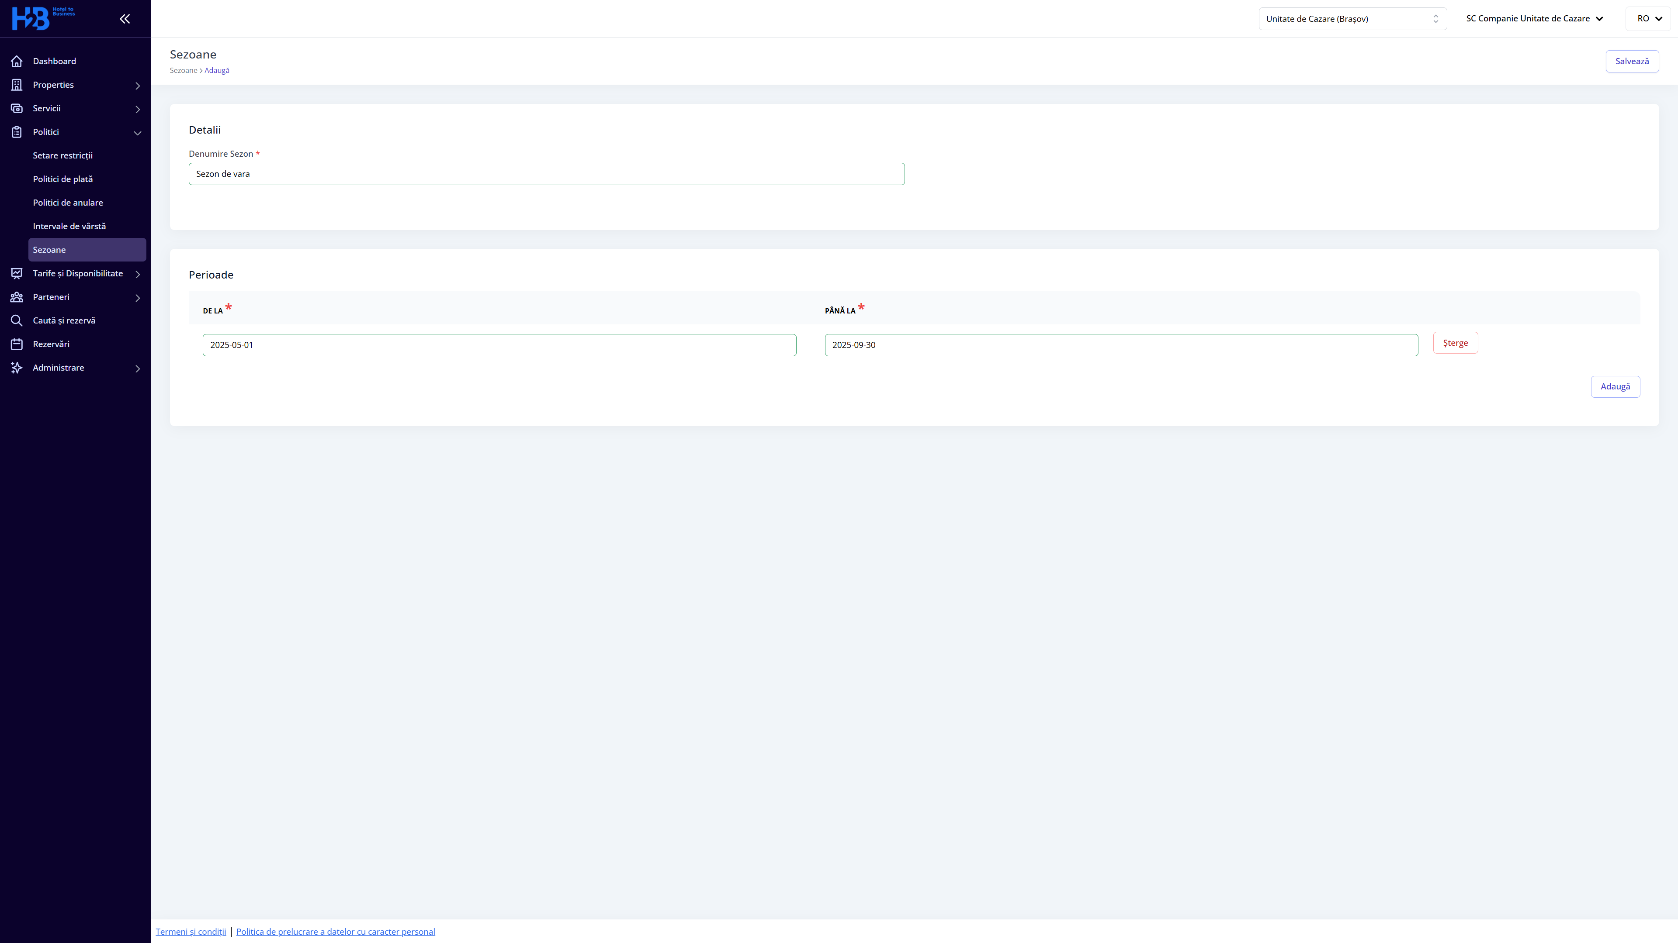Image resolution: width=1678 pixels, height=943 pixels.
Task: Collapse the Politici submenu chevron
Action: click(x=138, y=133)
